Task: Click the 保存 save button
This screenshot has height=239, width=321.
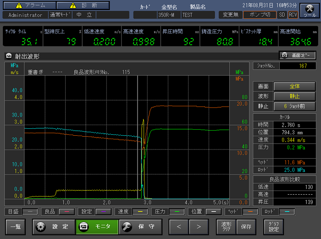Action: pyautogui.click(x=246, y=226)
